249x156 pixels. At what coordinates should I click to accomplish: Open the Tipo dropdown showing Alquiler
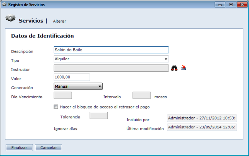pyautogui.click(x=111, y=59)
